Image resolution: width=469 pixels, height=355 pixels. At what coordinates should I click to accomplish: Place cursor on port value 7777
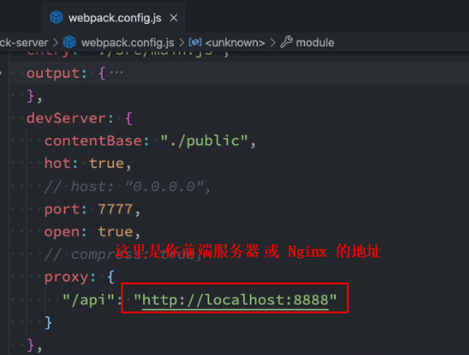(116, 209)
